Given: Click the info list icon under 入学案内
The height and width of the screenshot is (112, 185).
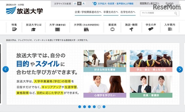Looking at the screenshot, I should click(170, 29).
